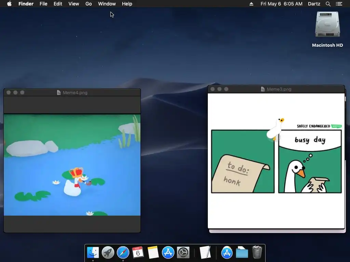The height and width of the screenshot is (262, 350).
Task: Open Spotlight search magnifier icon
Action: (328, 4)
